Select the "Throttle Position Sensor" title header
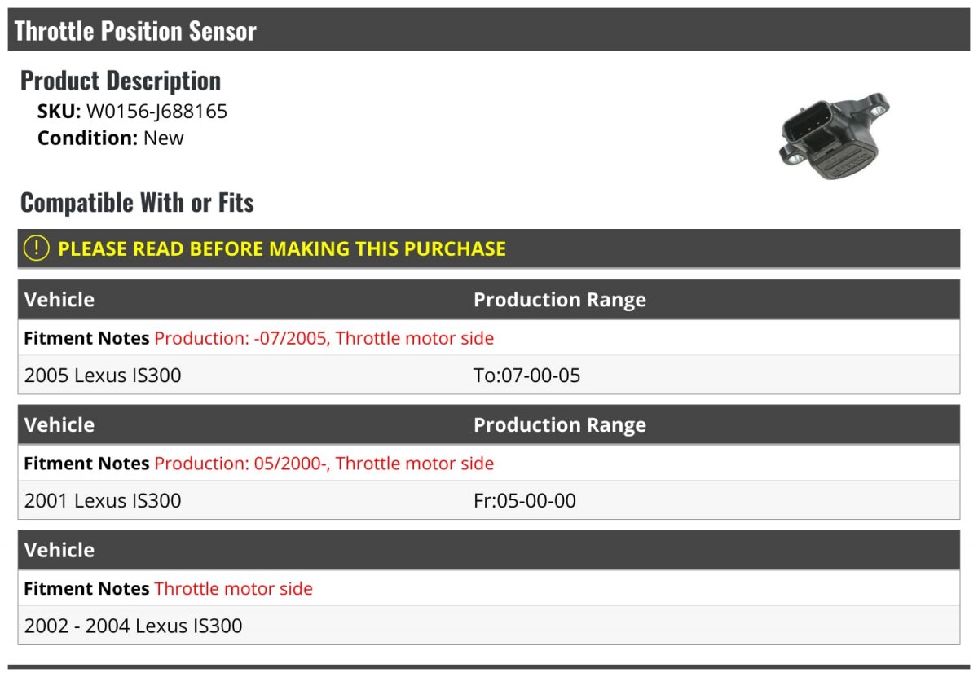 coord(135,31)
